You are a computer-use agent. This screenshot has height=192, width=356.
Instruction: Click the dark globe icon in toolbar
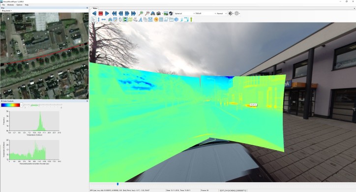coord(171,13)
